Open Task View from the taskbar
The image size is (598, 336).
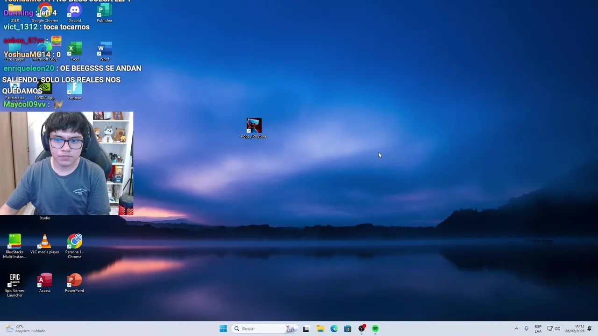click(x=306, y=329)
